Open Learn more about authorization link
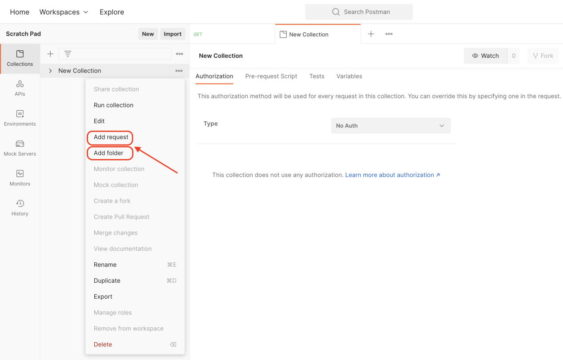Viewport: 563px width, 360px height. [x=393, y=175]
